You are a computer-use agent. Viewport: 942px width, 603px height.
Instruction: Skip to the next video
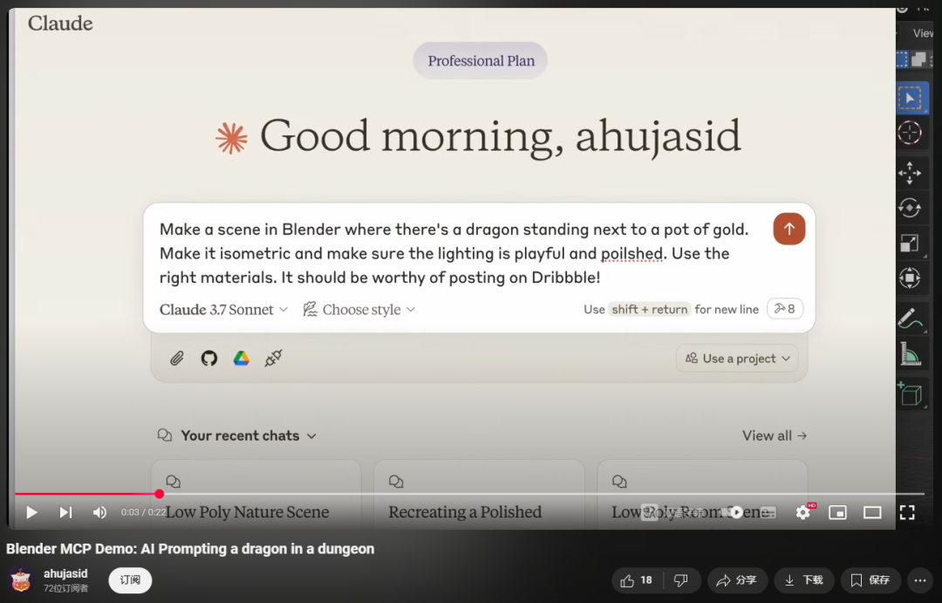click(65, 512)
